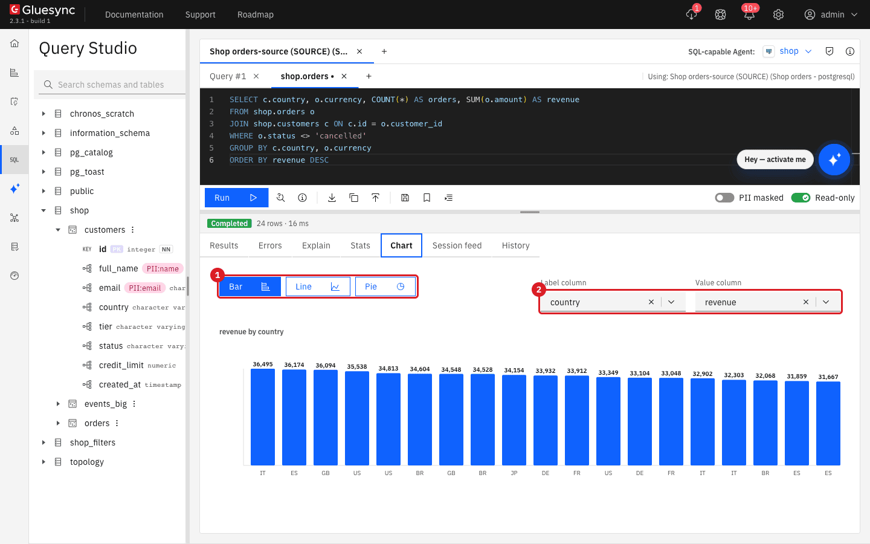Open the Documentation link in the header

tap(134, 15)
